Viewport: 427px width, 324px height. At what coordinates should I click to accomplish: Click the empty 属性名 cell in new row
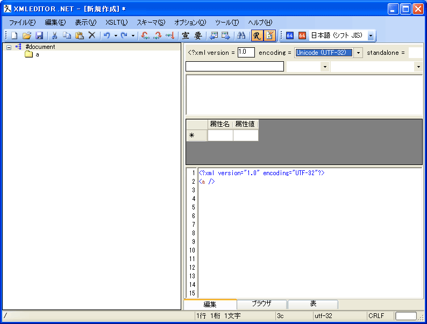(220, 135)
